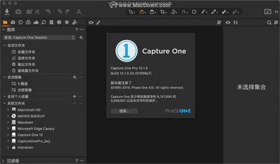Click the plus button beside session dropdown
The height and width of the screenshot is (164, 280).
pyautogui.click(x=81, y=37)
